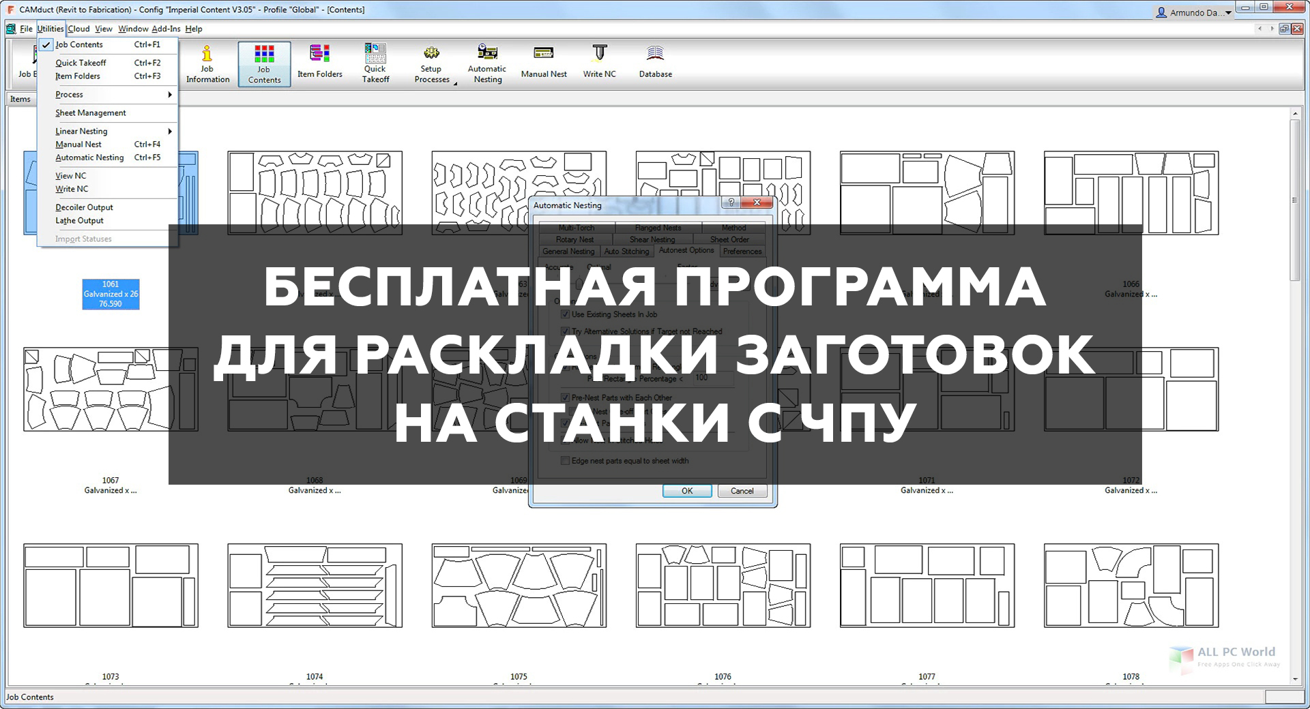Viewport: 1310px width, 709px height.
Task: Switch to the Auto Stitching tab
Action: tap(626, 252)
